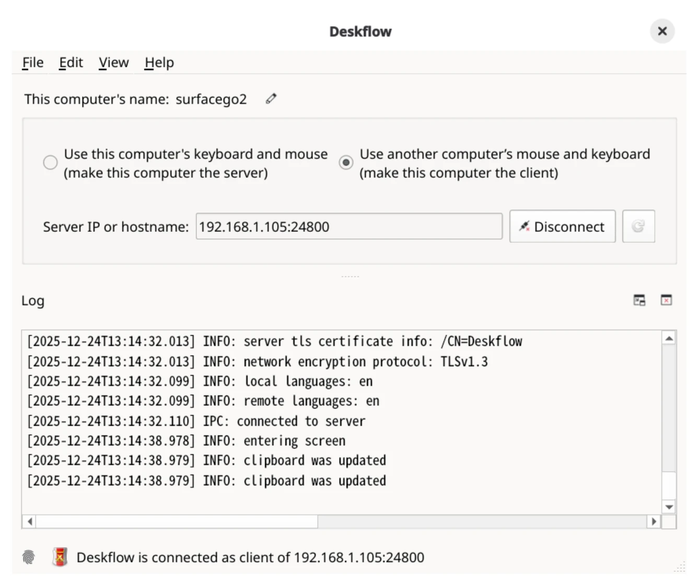Open the Edit menu
Viewport: 698px width, 586px height.
click(71, 63)
